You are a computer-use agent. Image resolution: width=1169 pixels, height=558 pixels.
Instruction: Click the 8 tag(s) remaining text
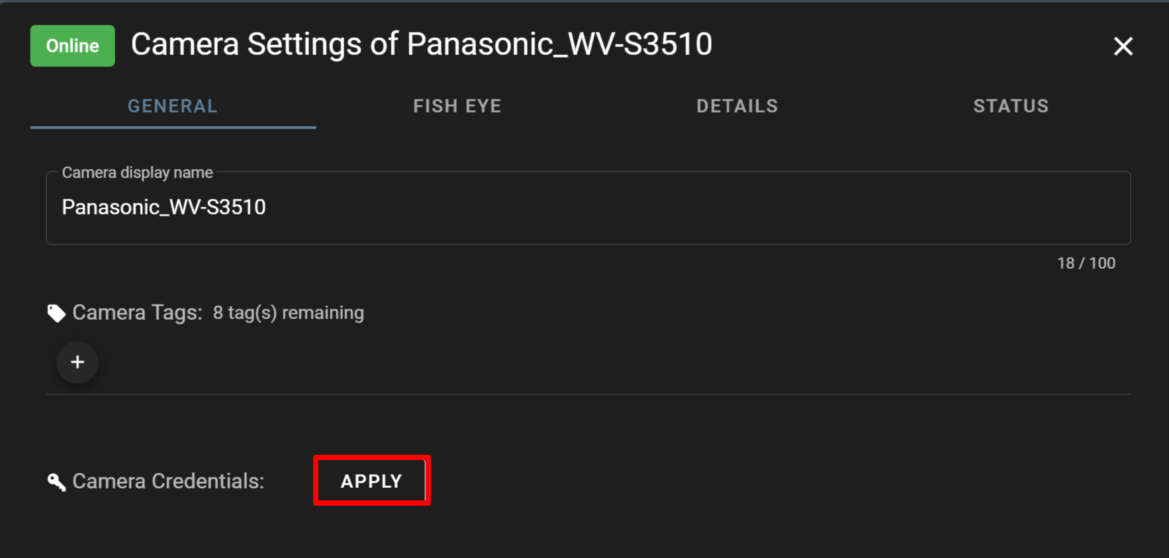tap(288, 312)
